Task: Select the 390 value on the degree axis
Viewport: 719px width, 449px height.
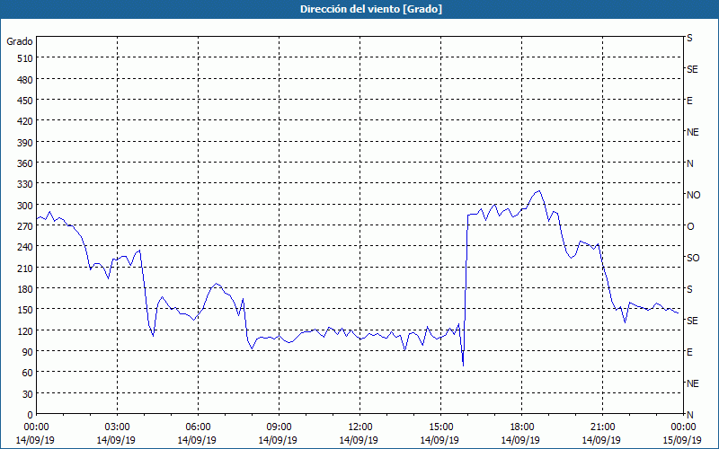Action: click(26, 143)
